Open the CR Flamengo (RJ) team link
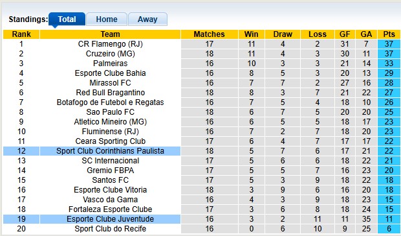The width and height of the screenshot is (401, 236). pyautogui.click(x=110, y=44)
